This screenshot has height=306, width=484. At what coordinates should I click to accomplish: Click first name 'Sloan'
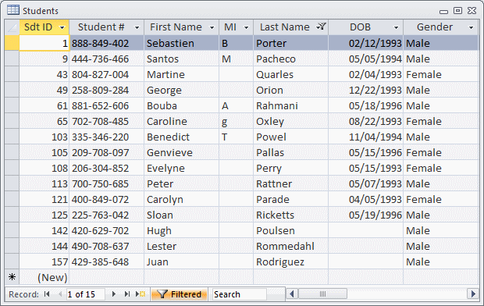click(181, 215)
